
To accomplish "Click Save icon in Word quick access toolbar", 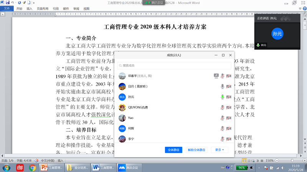I will 8,2.
